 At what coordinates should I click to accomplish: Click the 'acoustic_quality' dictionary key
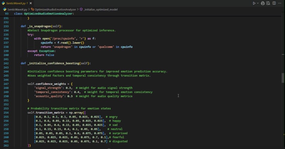click(x=49, y=96)
